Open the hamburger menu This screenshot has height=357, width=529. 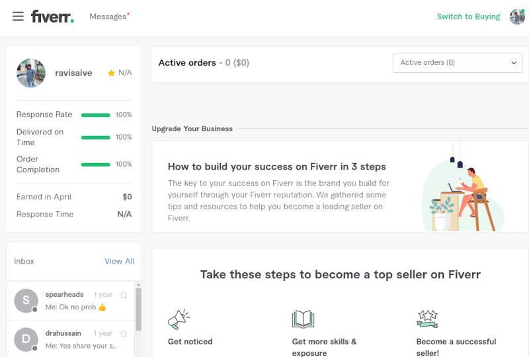[x=19, y=16]
